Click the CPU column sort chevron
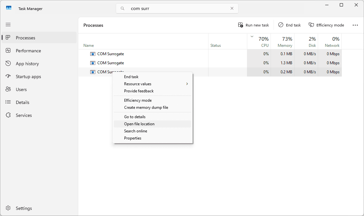Viewport: 364px width, 216px height. click(x=252, y=36)
